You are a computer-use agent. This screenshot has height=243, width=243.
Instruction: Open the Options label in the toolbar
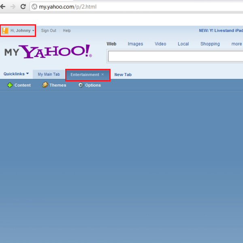click(x=93, y=85)
